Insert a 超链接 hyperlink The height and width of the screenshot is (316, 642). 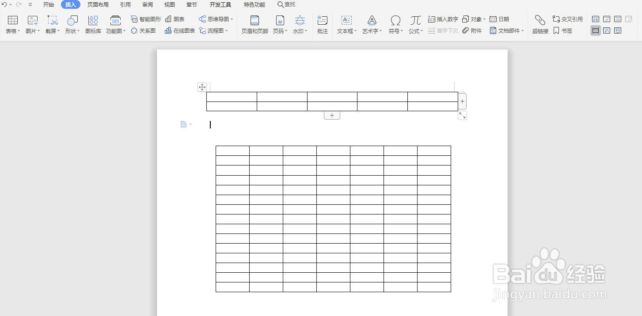click(x=540, y=25)
